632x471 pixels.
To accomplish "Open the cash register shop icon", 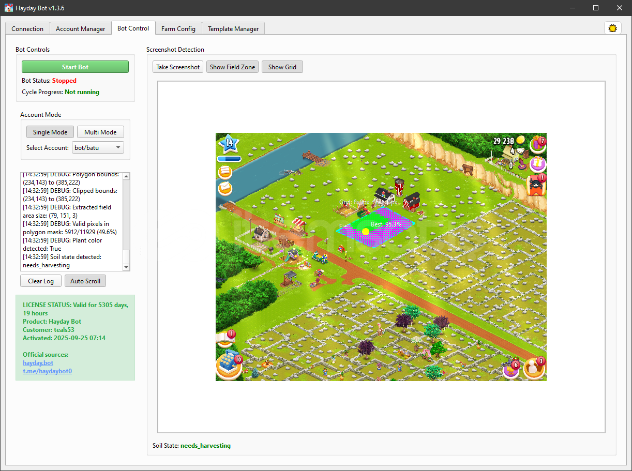I will 229,366.
